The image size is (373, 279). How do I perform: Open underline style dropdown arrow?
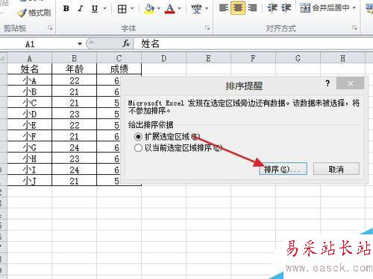tap(104, 9)
